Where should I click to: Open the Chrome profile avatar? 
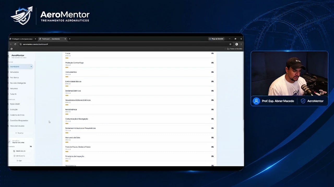[x=237, y=44]
